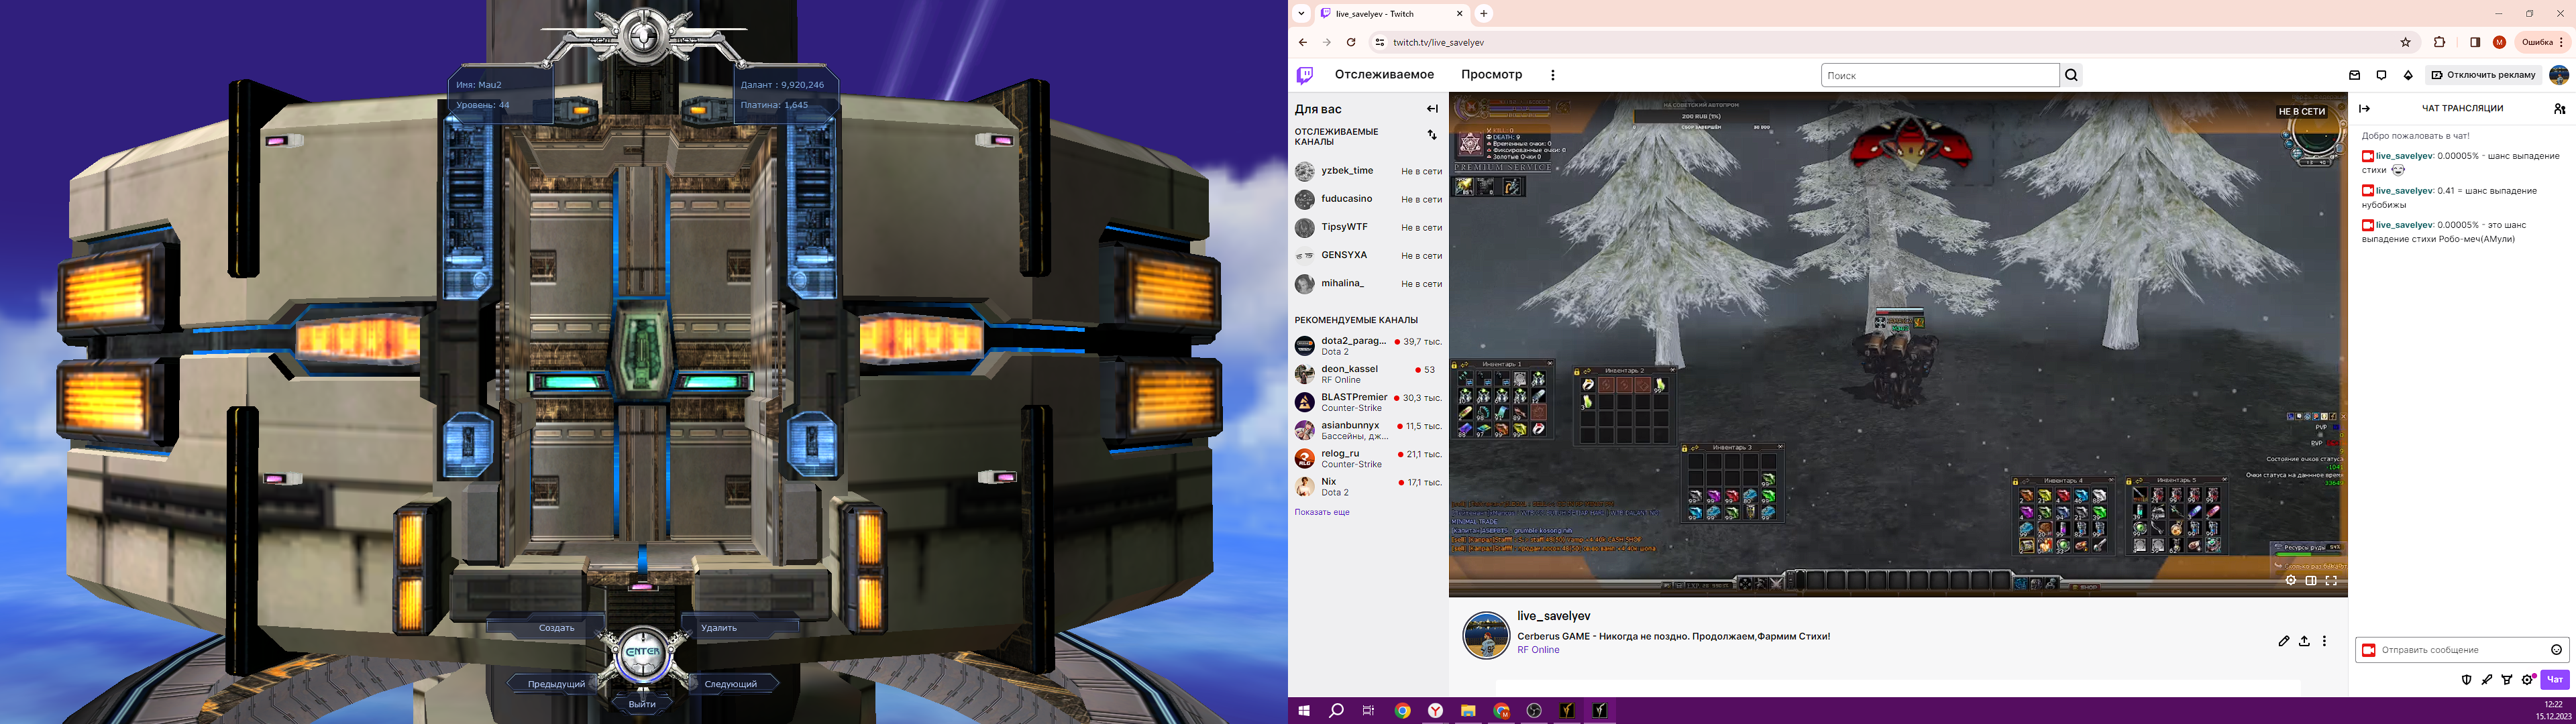Viewport: 2576px width, 724px height.
Task: Click the RF Online category link under stream
Action: (1538, 650)
